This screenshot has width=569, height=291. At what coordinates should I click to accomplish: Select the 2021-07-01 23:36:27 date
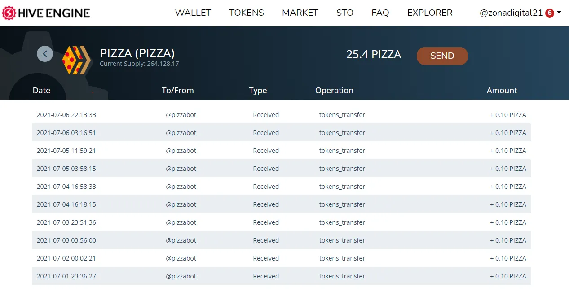coord(66,276)
